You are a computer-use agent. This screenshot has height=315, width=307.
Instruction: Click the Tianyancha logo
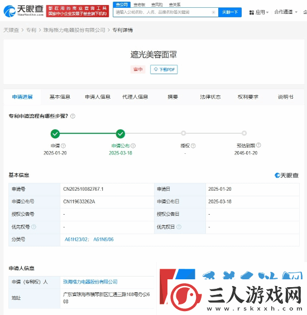[x=23, y=11]
